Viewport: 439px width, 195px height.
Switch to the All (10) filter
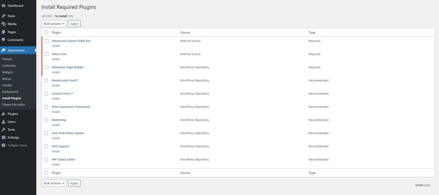coord(46,16)
